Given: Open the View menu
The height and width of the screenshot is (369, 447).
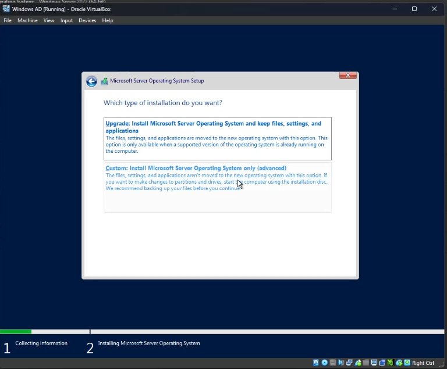Looking at the screenshot, I should [x=49, y=20].
